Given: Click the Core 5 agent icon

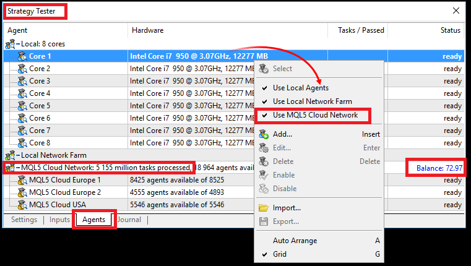Looking at the screenshot, I should pyautogui.click(x=22, y=106).
